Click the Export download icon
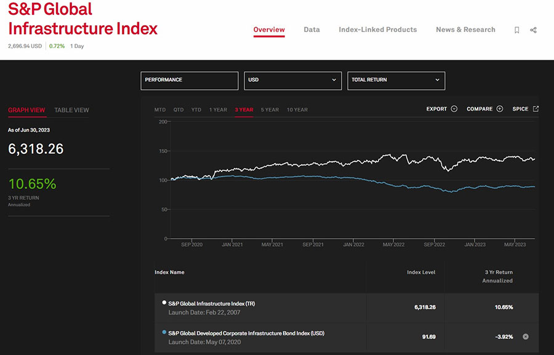The width and height of the screenshot is (554, 355). coord(454,109)
